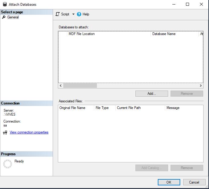Click the database icon in title bar

(5, 4)
